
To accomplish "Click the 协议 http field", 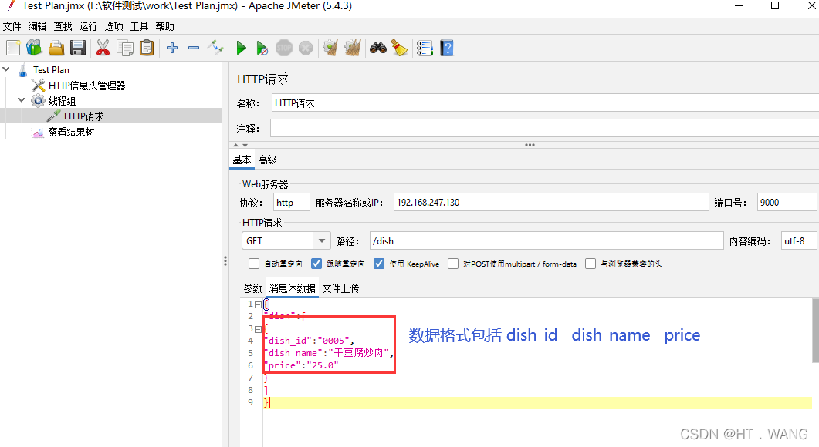I will 292,203.
